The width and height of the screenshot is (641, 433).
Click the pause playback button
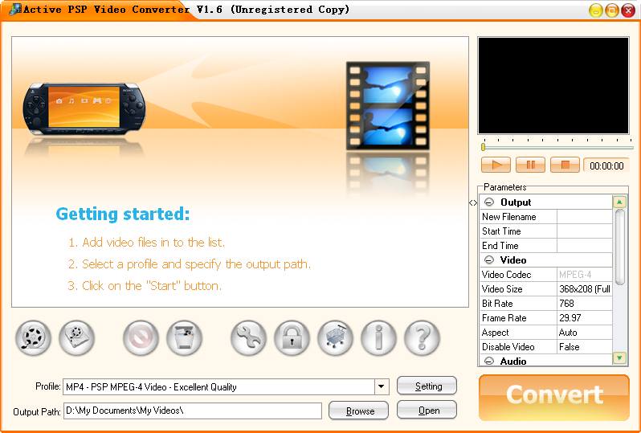pyautogui.click(x=530, y=165)
